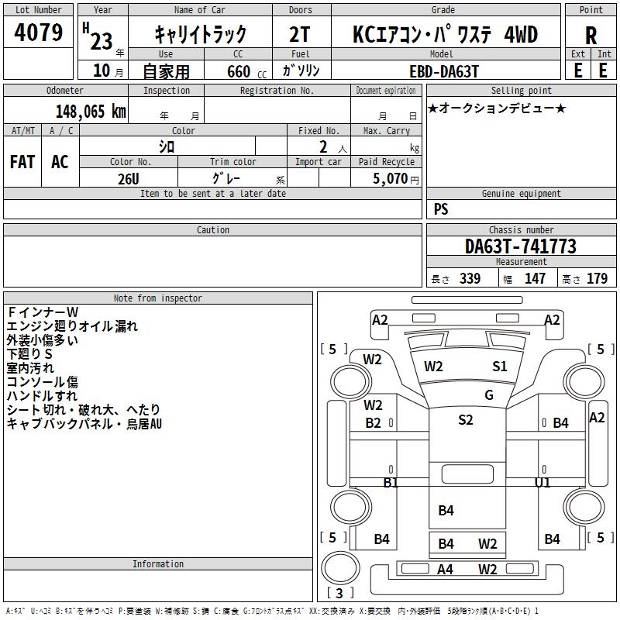Click the Caution section text area

[212, 261]
